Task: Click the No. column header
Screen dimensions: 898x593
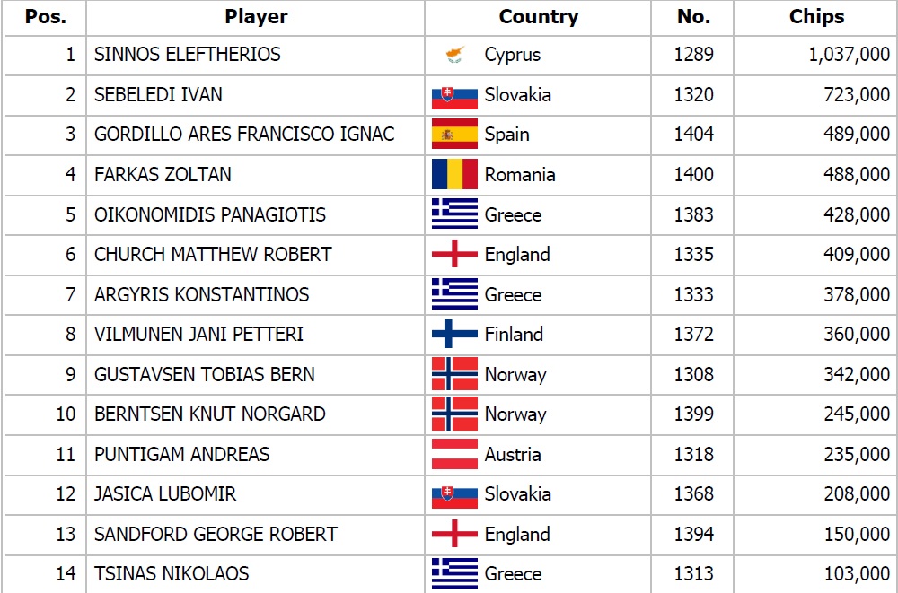Action: (x=693, y=17)
